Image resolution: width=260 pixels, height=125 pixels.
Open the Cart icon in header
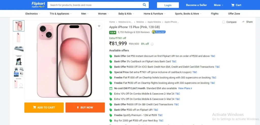(233, 5)
